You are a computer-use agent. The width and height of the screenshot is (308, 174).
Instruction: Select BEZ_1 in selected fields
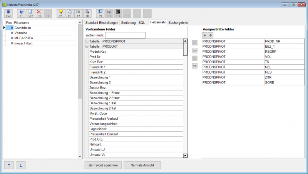click(284, 47)
